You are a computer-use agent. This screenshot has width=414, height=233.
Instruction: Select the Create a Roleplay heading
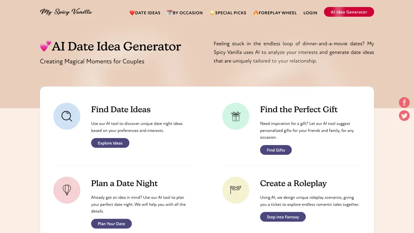pos(294,183)
